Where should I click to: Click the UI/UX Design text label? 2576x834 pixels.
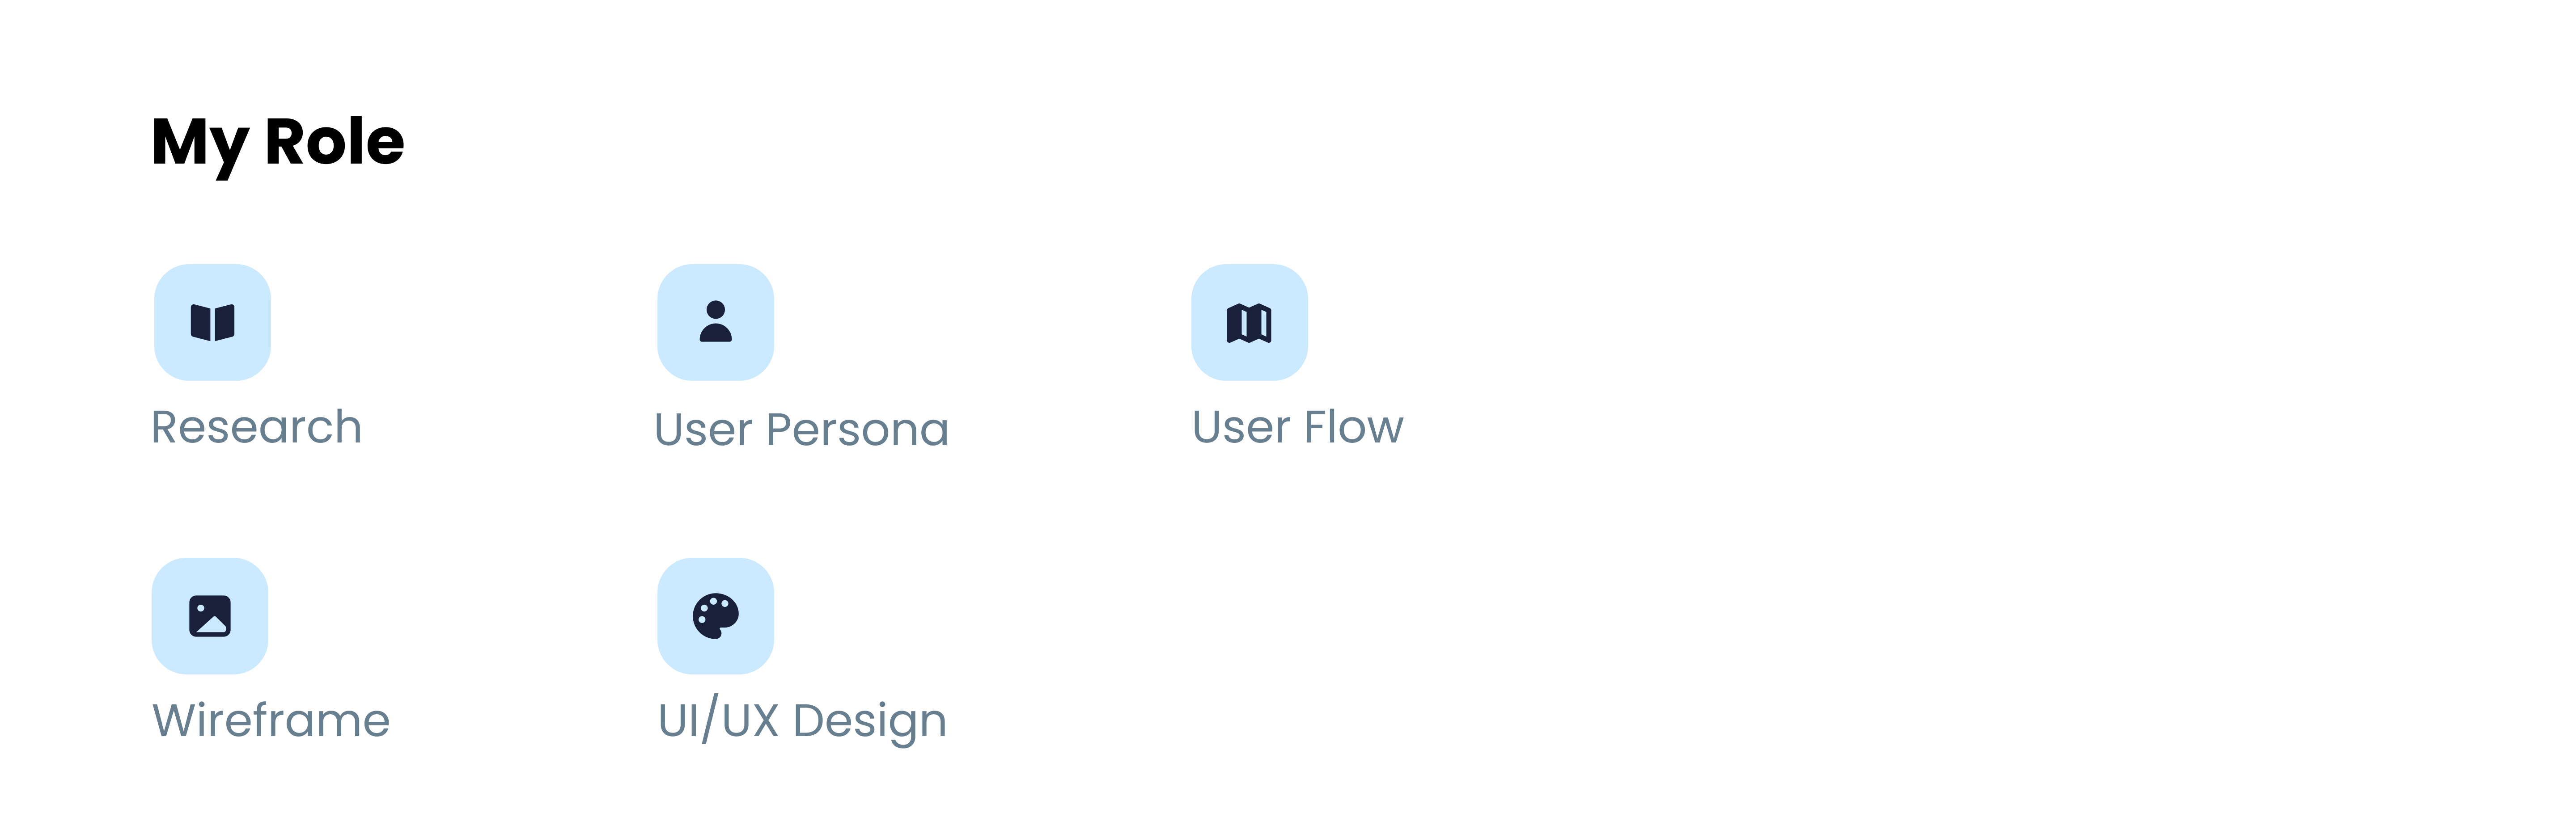point(802,720)
